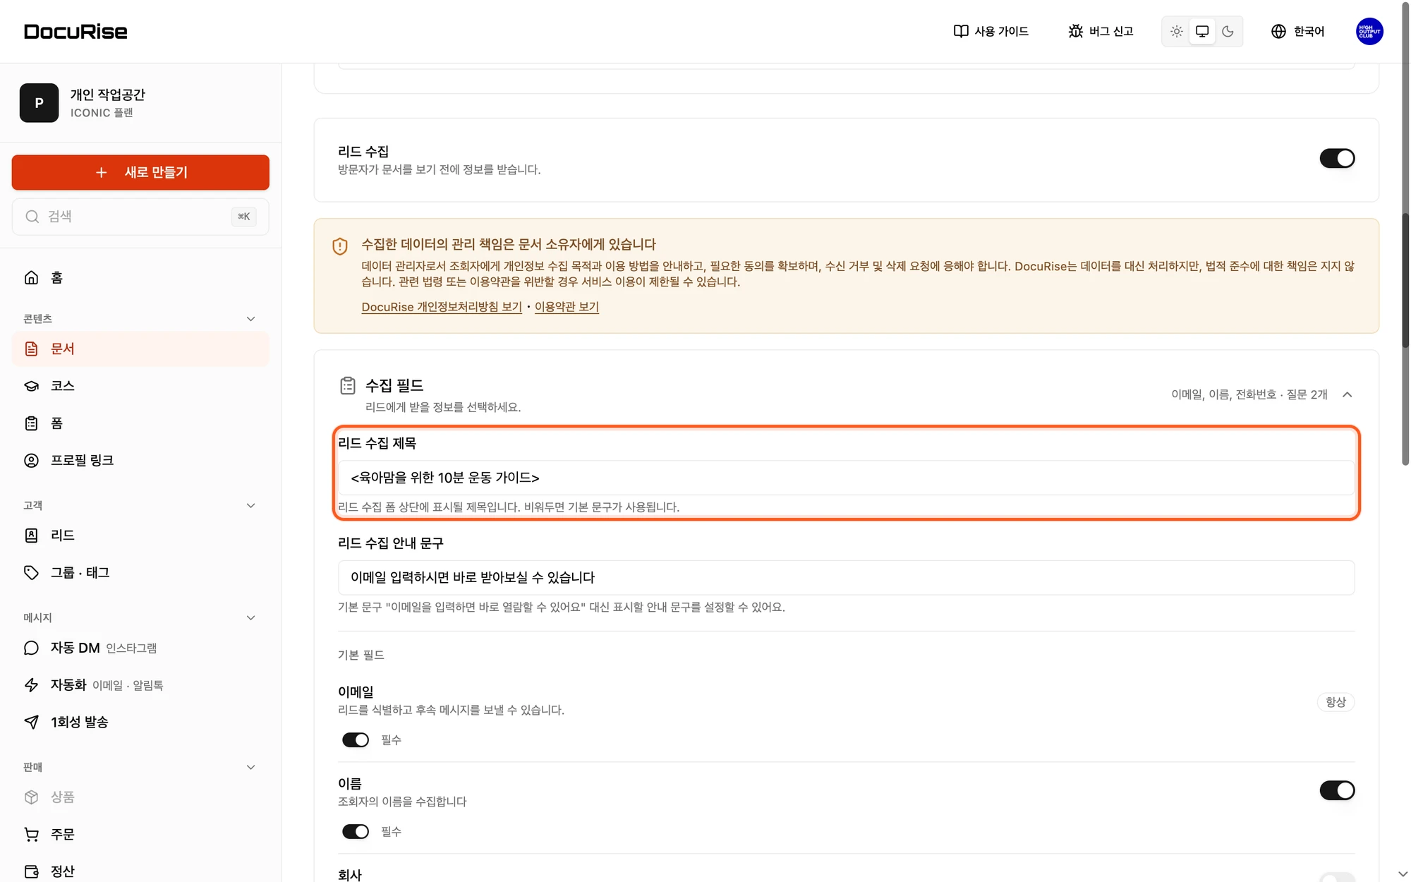Open DocuRise 개인정보처리방침 보기 link
The width and height of the screenshot is (1411, 882).
[442, 307]
